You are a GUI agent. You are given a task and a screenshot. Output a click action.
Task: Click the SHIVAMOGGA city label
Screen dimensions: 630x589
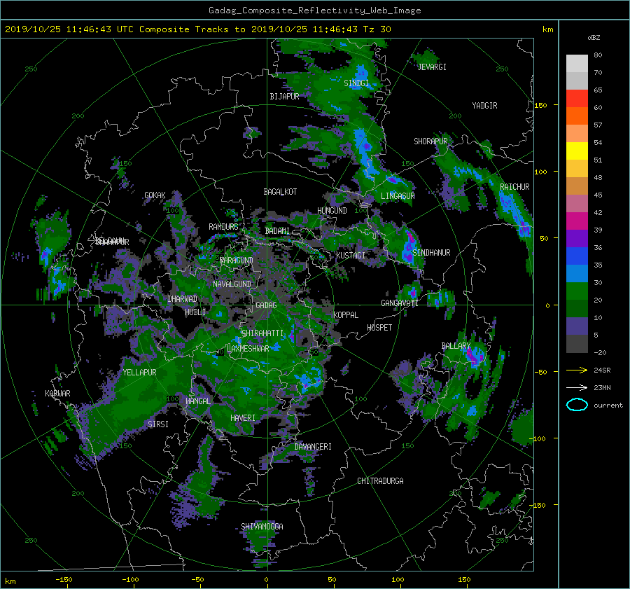(262, 526)
